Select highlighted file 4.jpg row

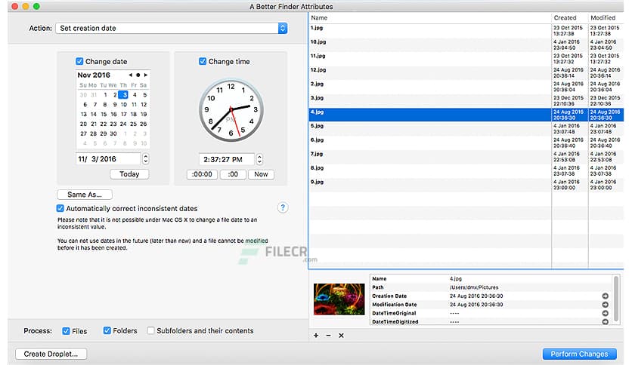[466, 115]
